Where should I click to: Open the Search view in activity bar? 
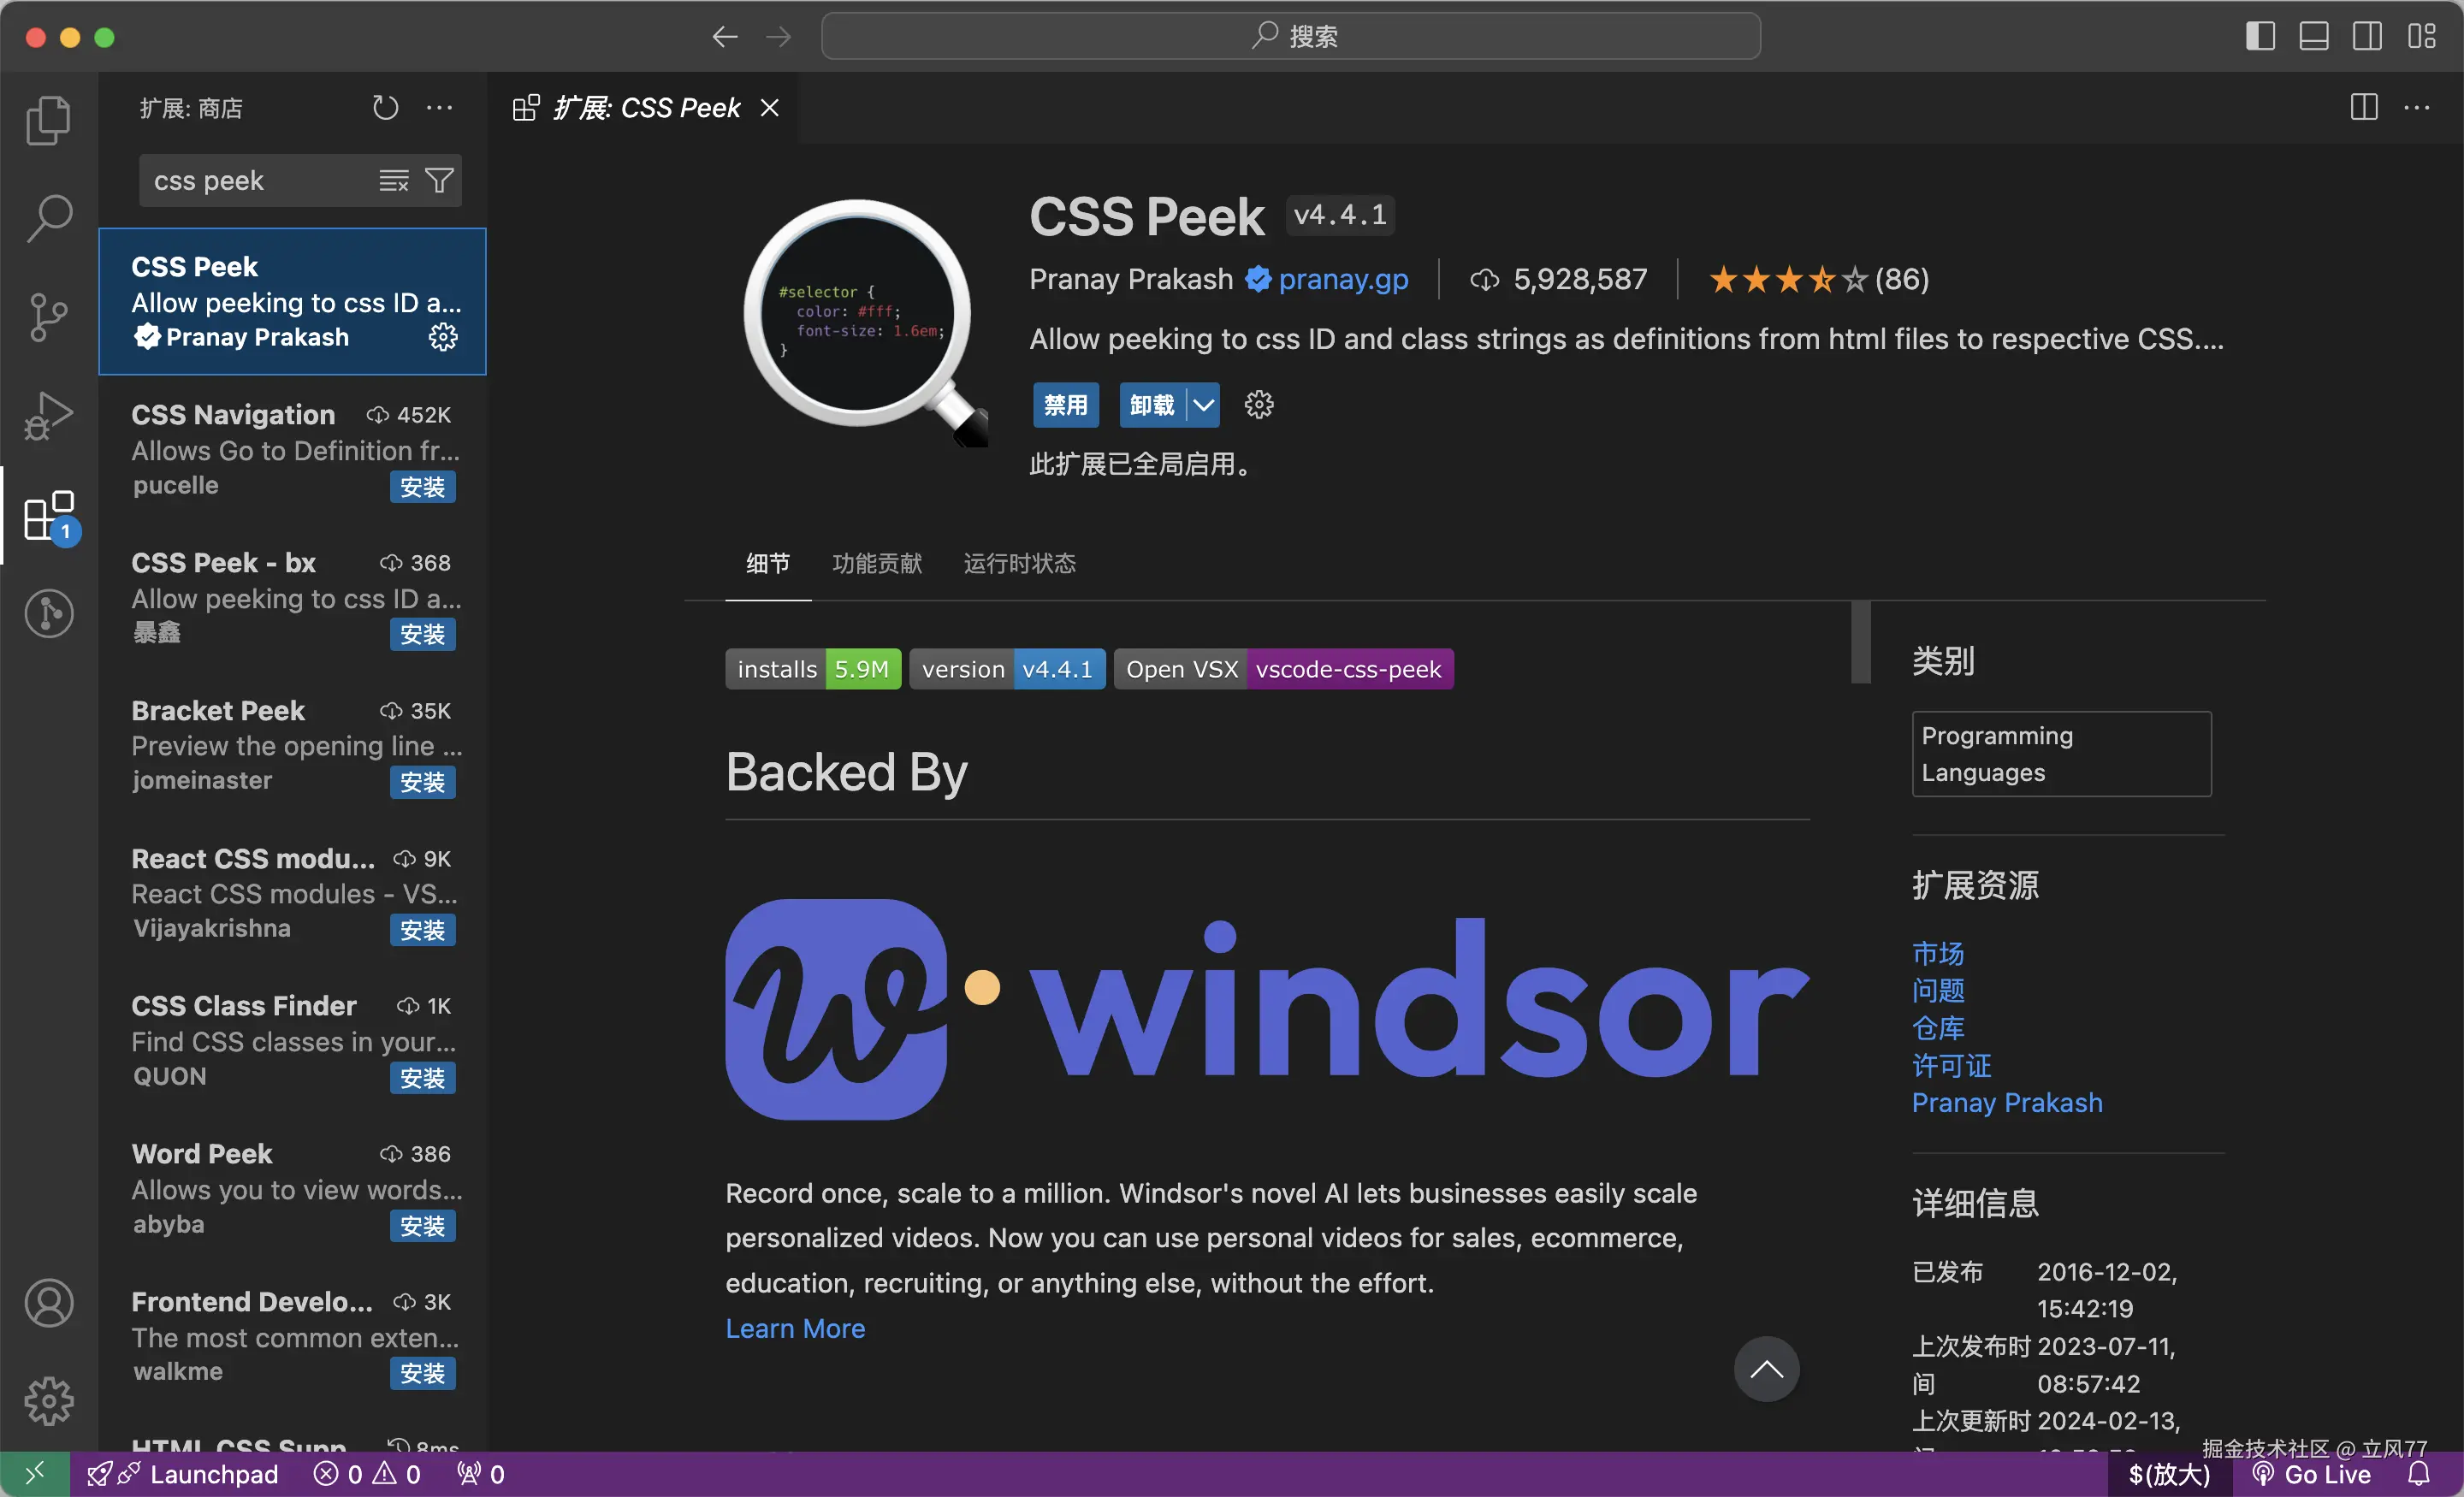pyautogui.click(x=48, y=218)
